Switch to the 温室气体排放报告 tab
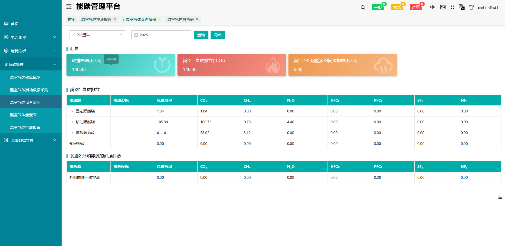This screenshot has height=246, width=505. point(96,20)
